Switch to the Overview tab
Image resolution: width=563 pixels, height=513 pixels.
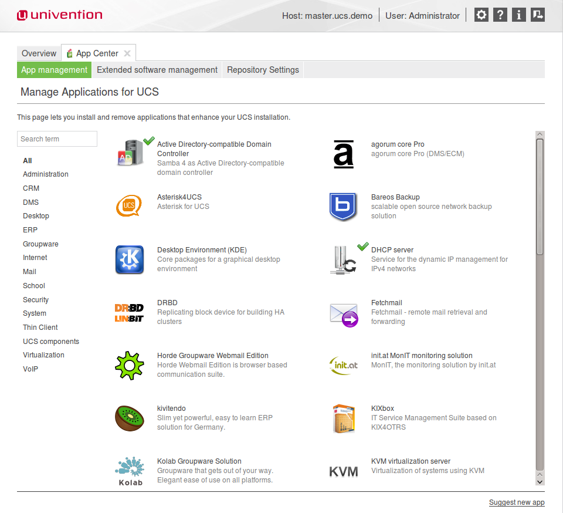pos(39,53)
